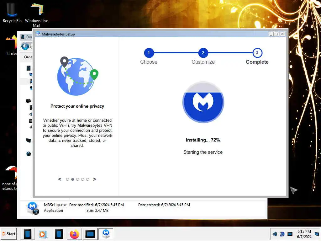Click the show desktop icon at tray end
The height and width of the screenshot is (241, 321).
tap(317, 234)
